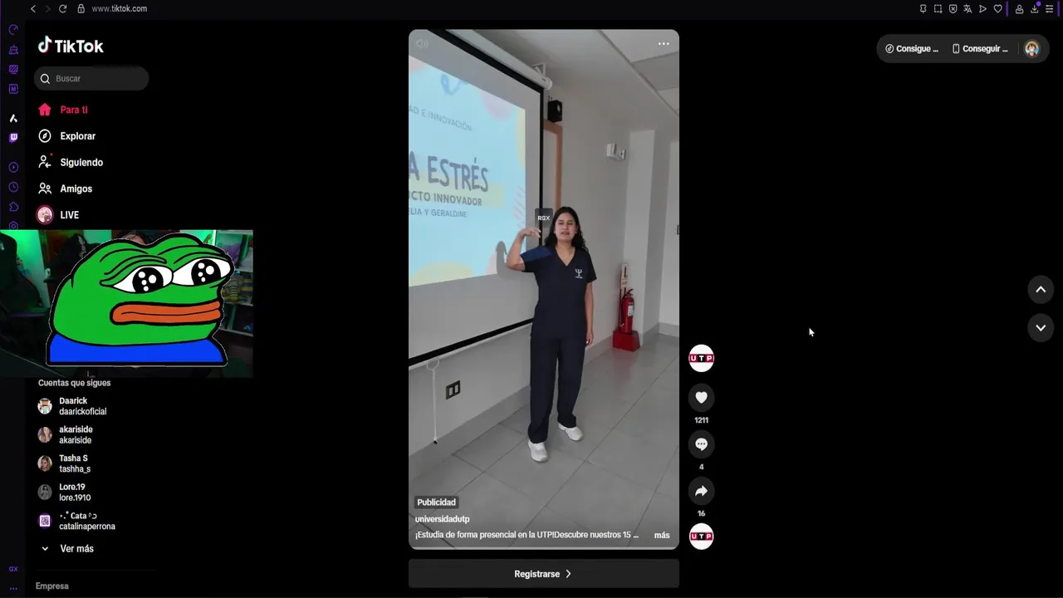This screenshot has height=598, width=1063.
Task: Click the translate page icon
Action: tap(967, 8)
